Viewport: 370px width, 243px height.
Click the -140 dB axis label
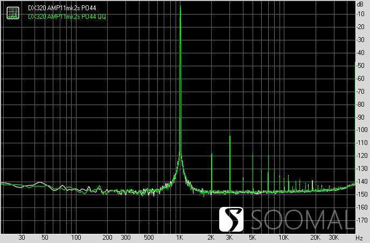click(361, 182)
